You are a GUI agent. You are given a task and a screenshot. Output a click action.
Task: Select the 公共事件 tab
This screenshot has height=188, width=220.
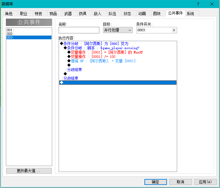176,13
